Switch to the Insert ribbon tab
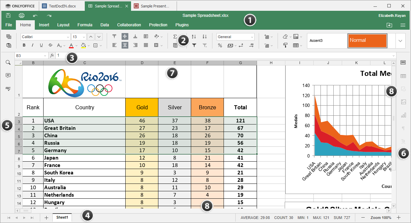Image resolution: width=411 pixels, height=223 pixels. pyautogui.click(x=44, y=25)
